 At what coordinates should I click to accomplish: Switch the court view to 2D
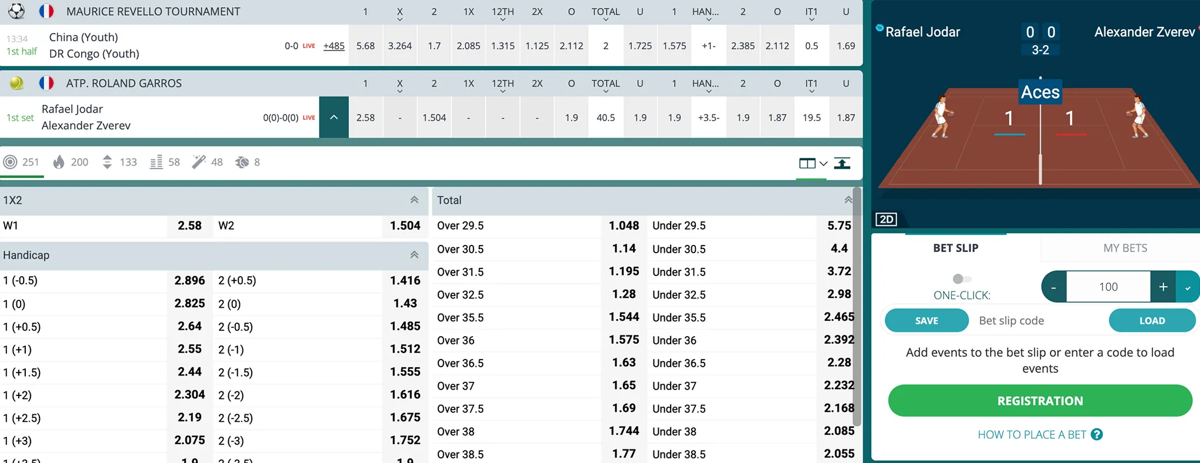[x=886, y=220]
